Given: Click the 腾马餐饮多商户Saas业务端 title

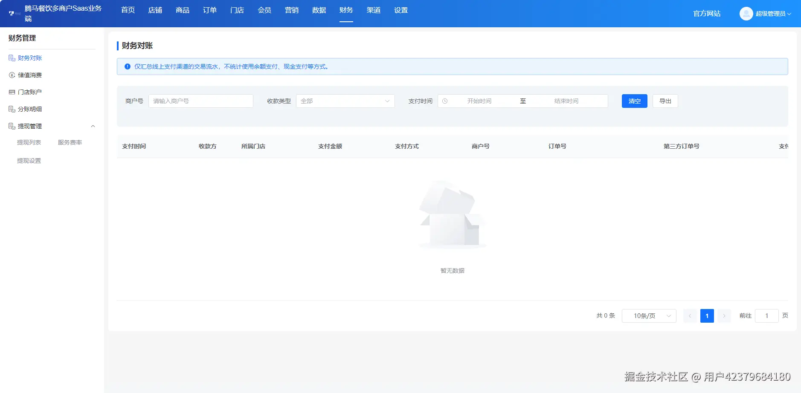Looking at the screenshot, I should tap(63, 14).
